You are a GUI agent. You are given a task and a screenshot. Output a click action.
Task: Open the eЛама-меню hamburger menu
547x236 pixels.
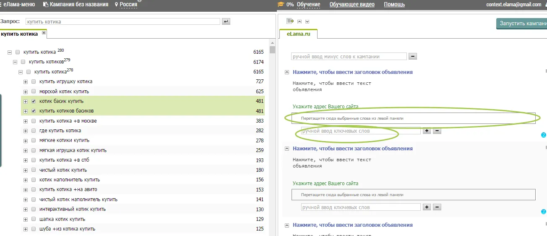[x=18, y=4]
